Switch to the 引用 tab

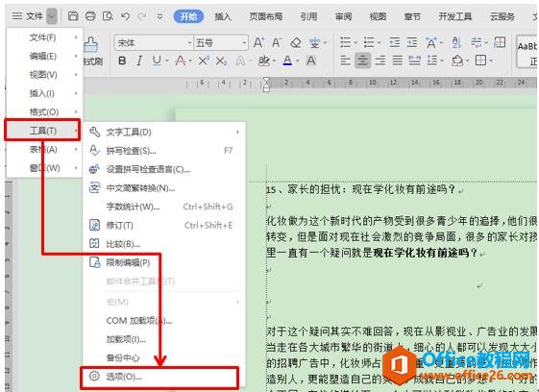pyautogui.click(x=308, y=16)
